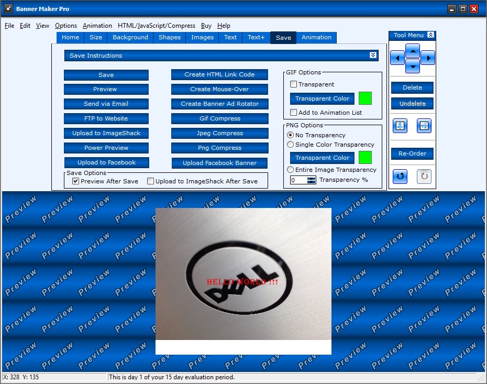This screenshot has width=487, height=384.
Task: Check Add to Animation List
Action: click(294, 112)
